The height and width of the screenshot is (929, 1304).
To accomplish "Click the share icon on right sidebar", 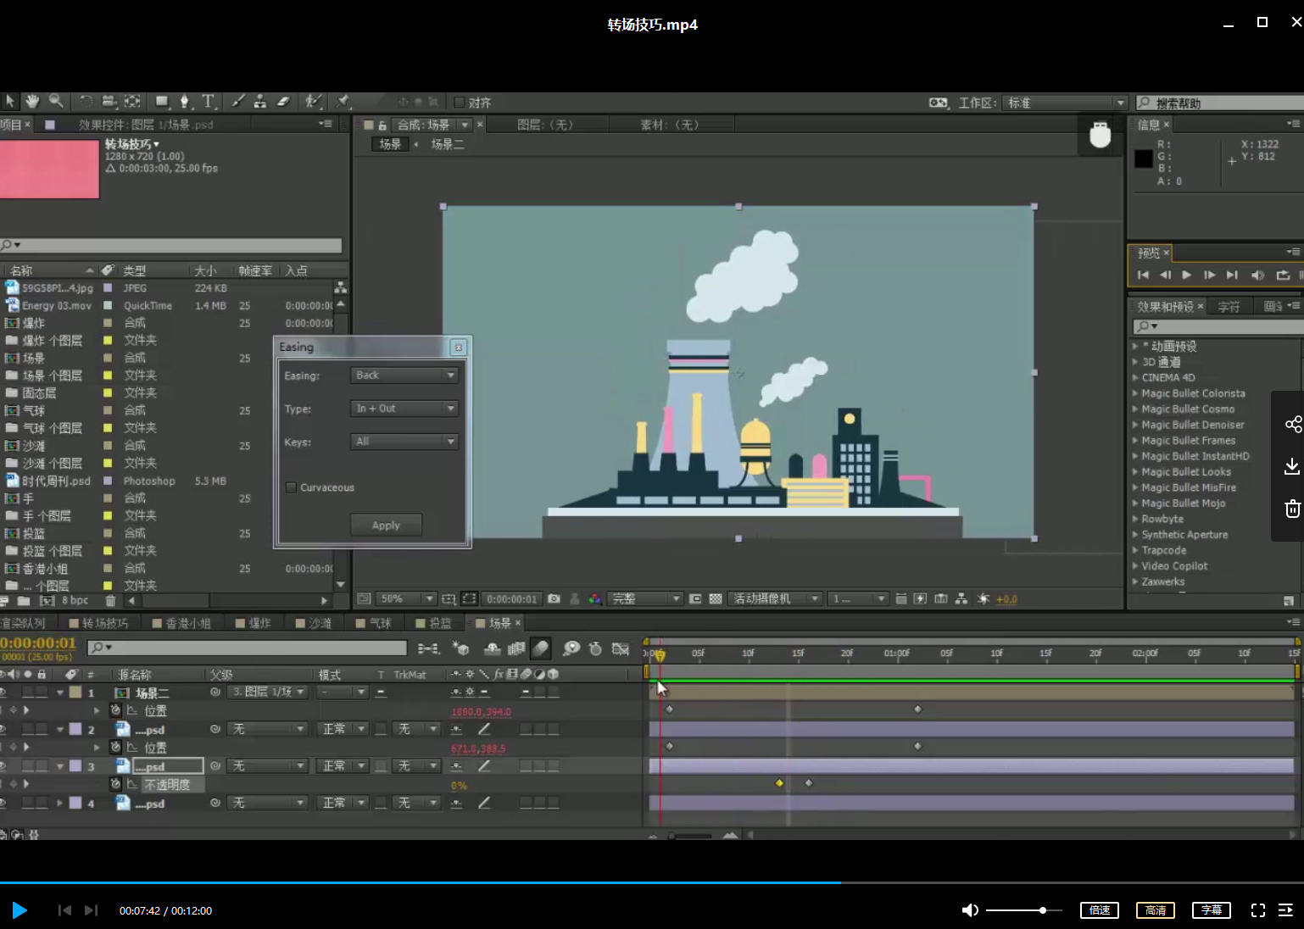I will (1292, 425).
